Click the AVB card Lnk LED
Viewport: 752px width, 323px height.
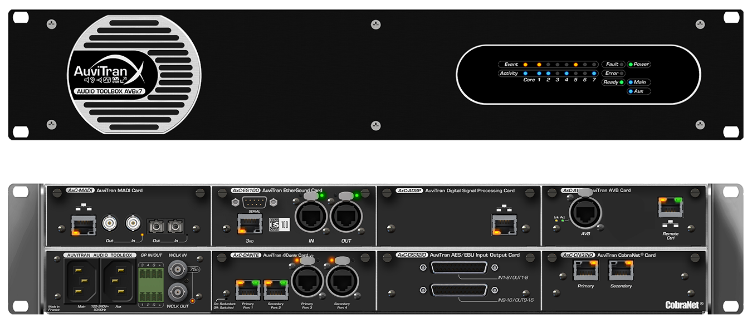tap(555, 221)
